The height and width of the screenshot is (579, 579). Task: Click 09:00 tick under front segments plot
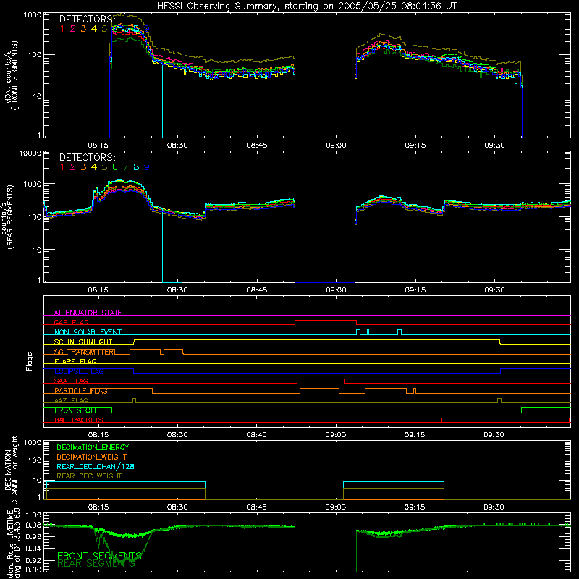pos(336,145)
